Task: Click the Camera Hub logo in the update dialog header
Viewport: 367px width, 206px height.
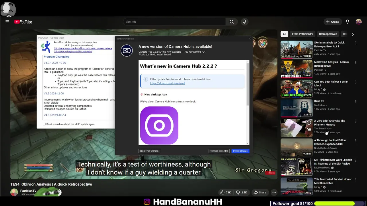Action: (x=127, y=51)
